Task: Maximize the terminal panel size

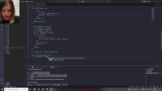Action: 158,67
